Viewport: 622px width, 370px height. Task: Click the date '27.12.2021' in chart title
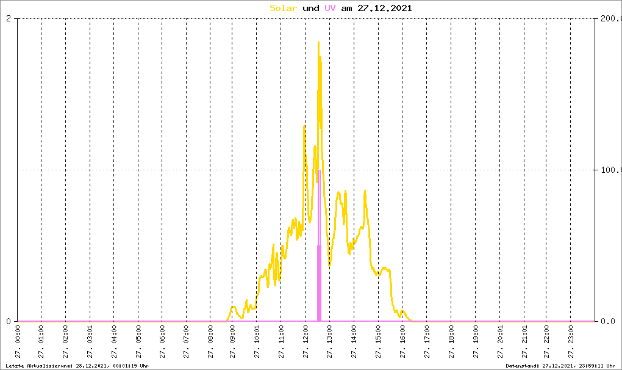pos(384,8)
